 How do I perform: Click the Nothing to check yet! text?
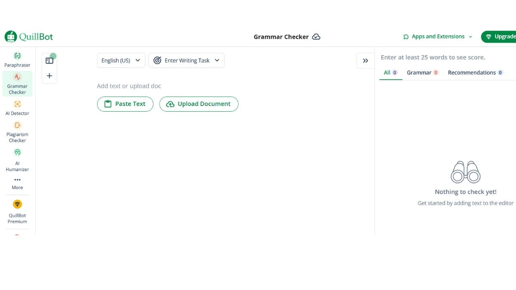click(x=466, y=192)
